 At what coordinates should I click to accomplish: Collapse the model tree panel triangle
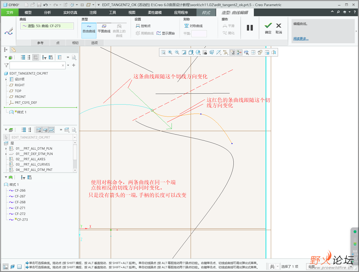pyautogui.click(x=6, y=57)
